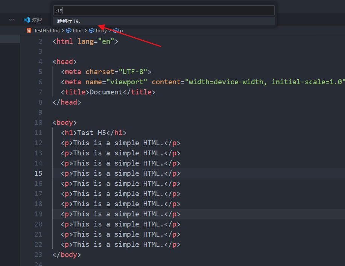Image resolution: width=345 pixels, height=266 pixels.
Task: Select the body breadcrumb segment
Action: coord(101,30)
